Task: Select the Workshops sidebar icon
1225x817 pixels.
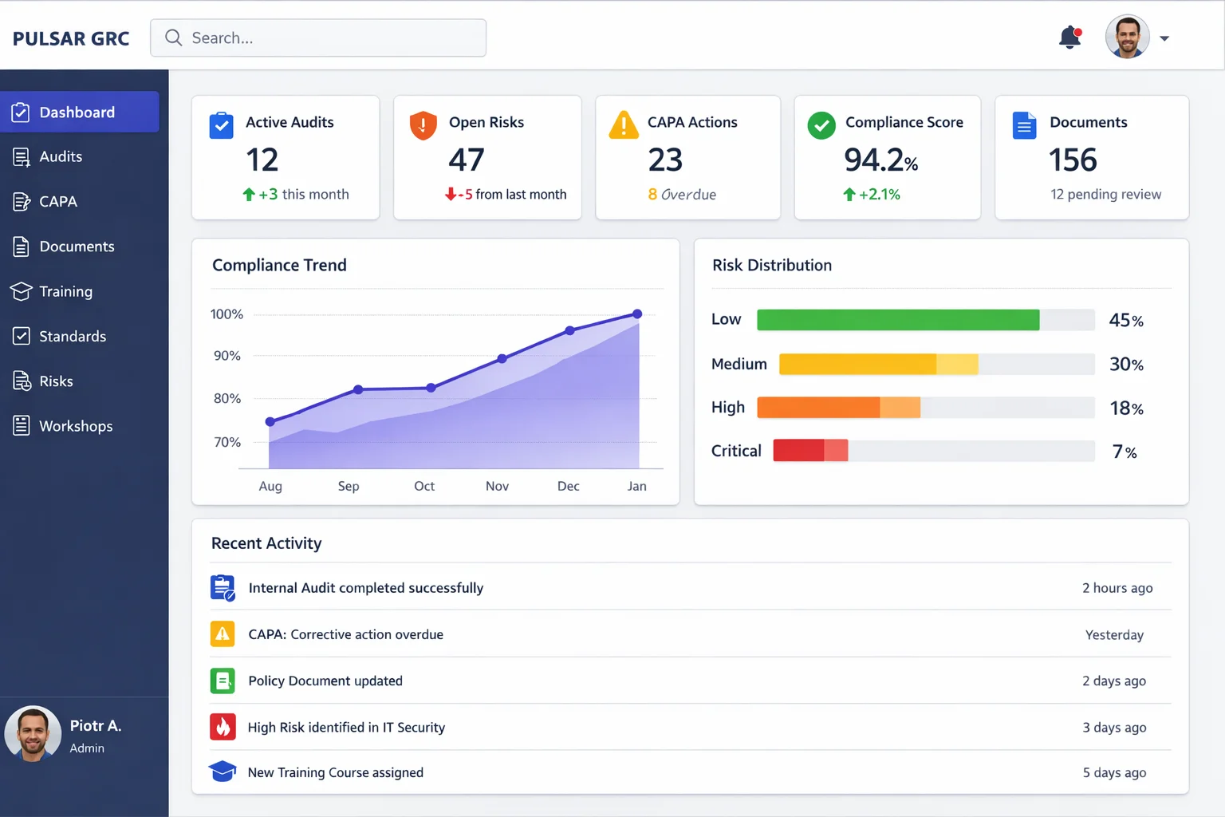Action: [x=21, y=425]
